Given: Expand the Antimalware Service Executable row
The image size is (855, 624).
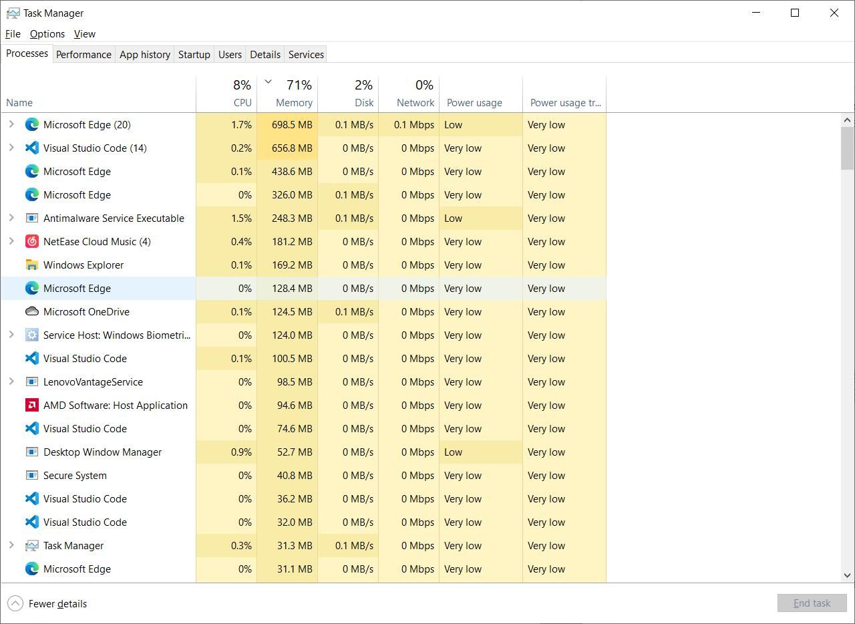Looking at the screenshot, I should [11, 218].
